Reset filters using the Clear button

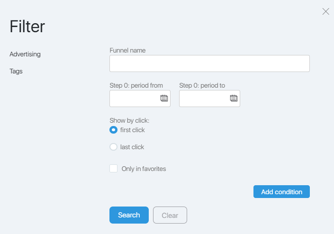170,215
